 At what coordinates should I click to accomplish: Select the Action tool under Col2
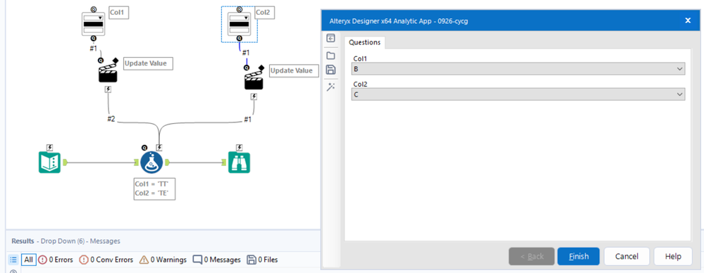(x=254, y=80)
